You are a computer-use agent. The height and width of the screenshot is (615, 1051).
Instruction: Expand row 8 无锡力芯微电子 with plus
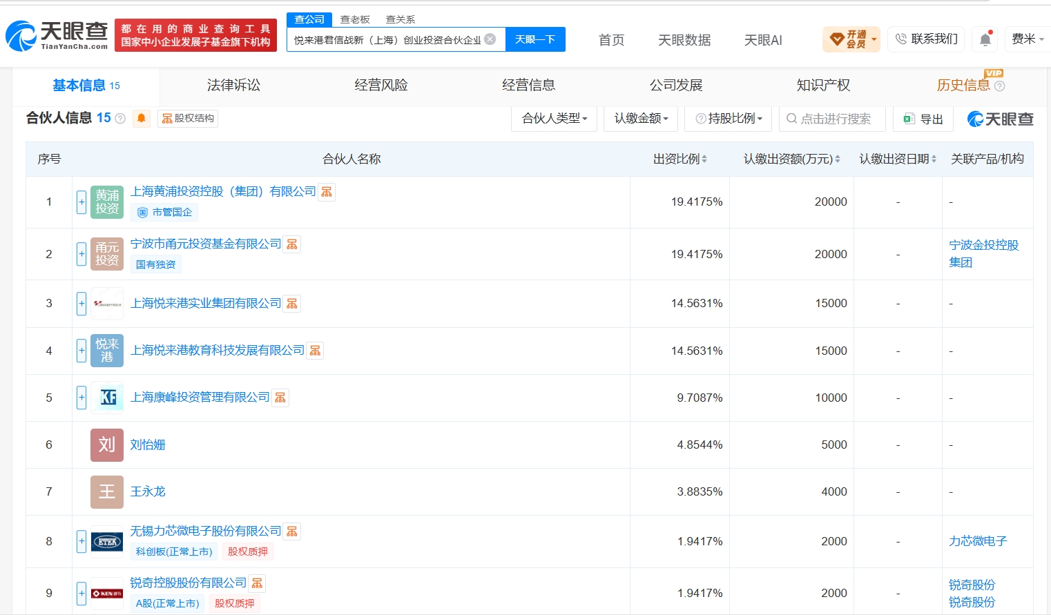pos(81,542)
